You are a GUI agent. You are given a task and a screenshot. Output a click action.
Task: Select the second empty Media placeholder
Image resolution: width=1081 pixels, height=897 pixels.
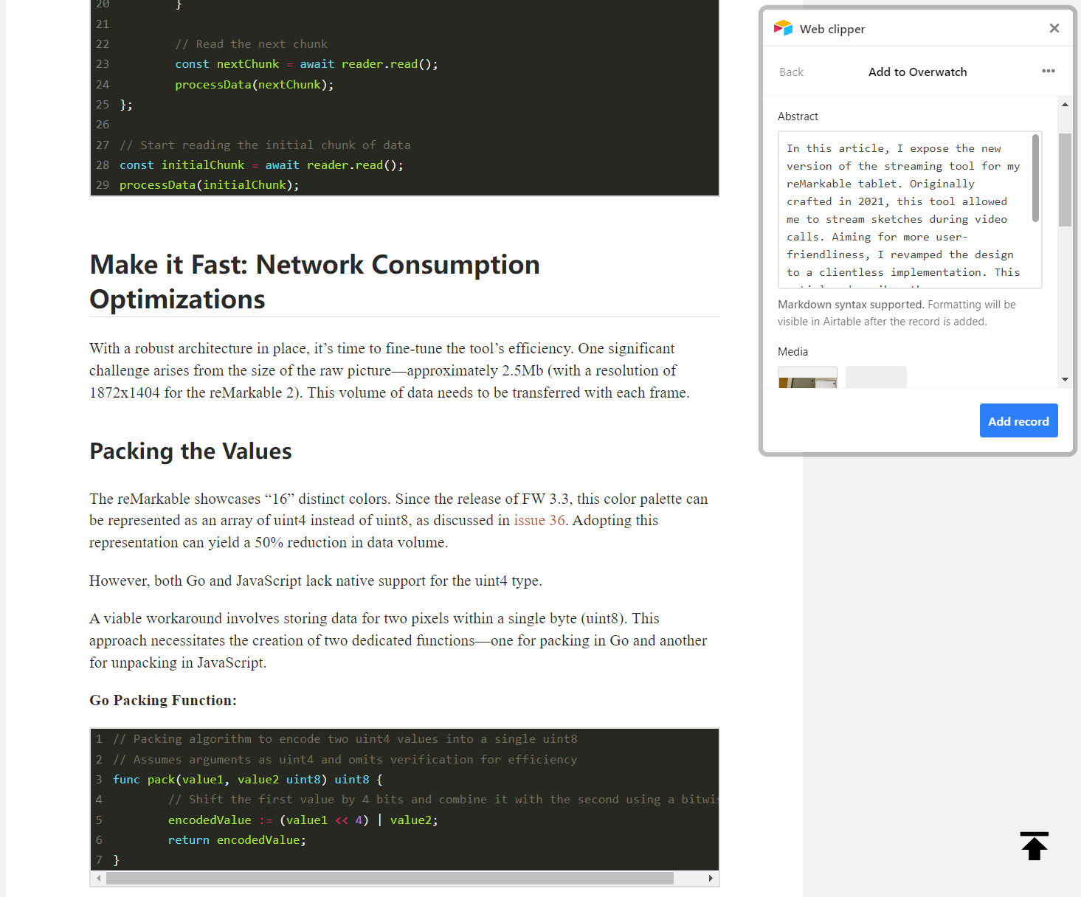point(876,377)
